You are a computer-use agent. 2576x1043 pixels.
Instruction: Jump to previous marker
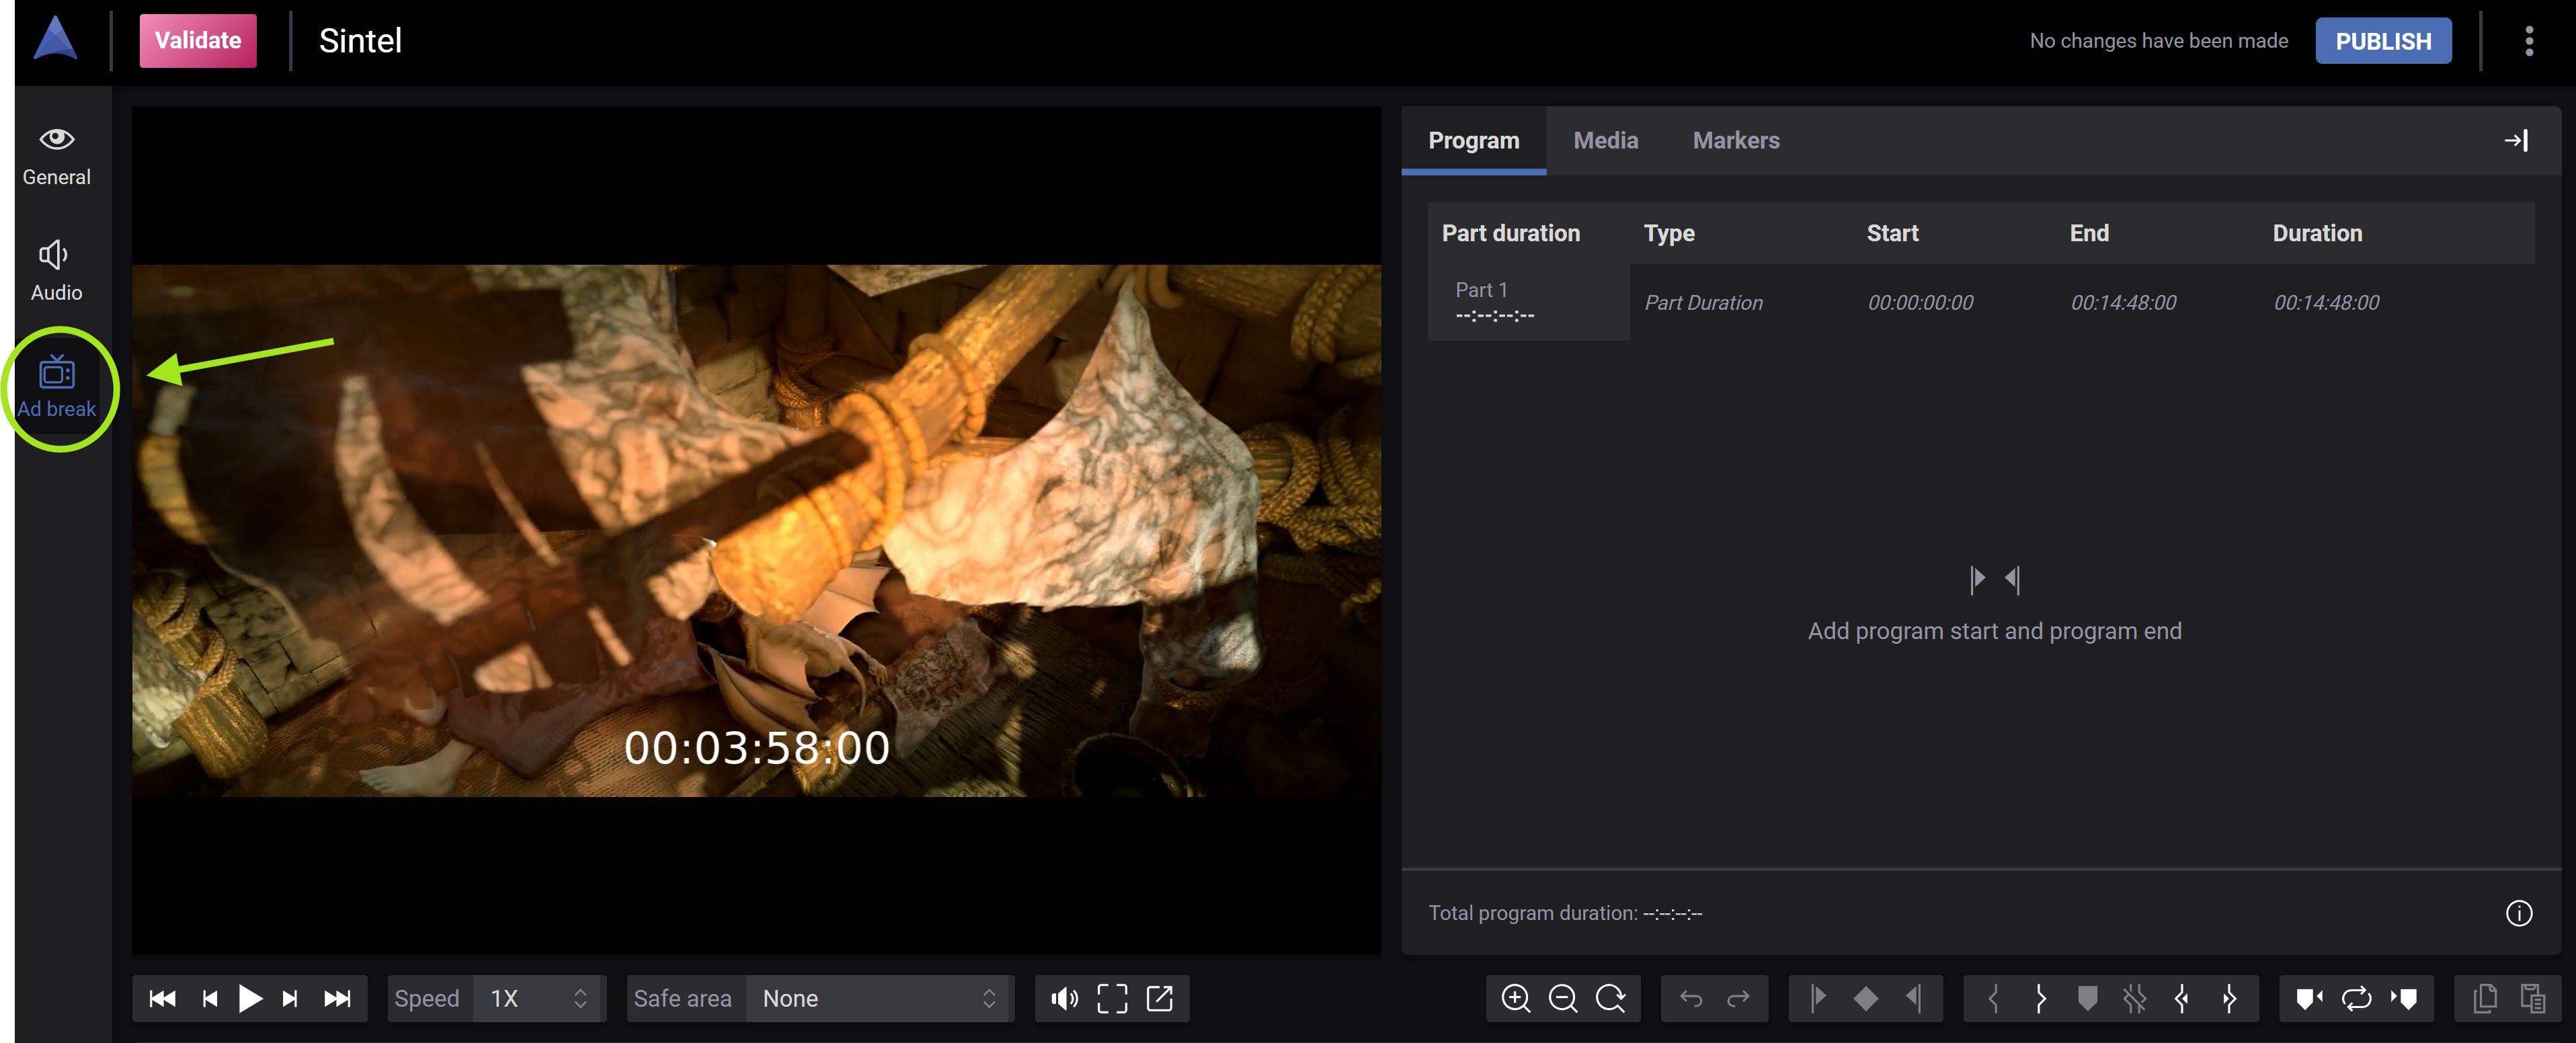2309,998
